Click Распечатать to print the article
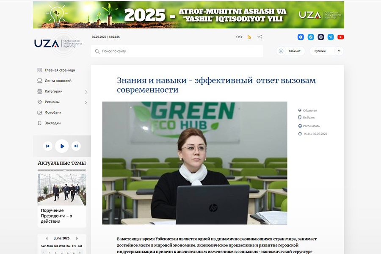 pos(311,126)
